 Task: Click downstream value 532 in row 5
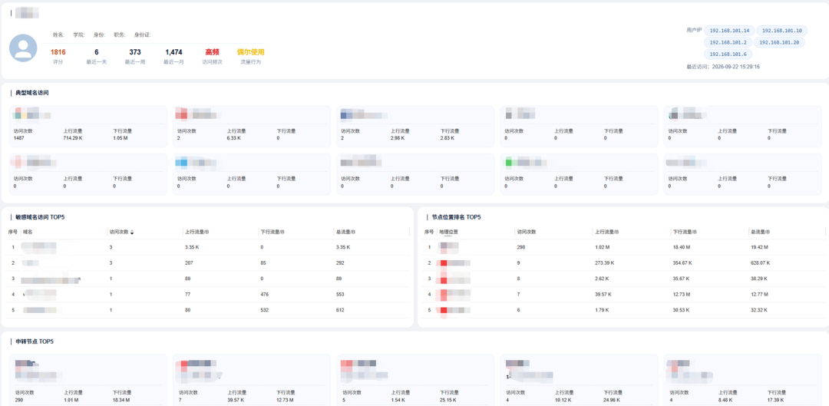coord(265,310)
